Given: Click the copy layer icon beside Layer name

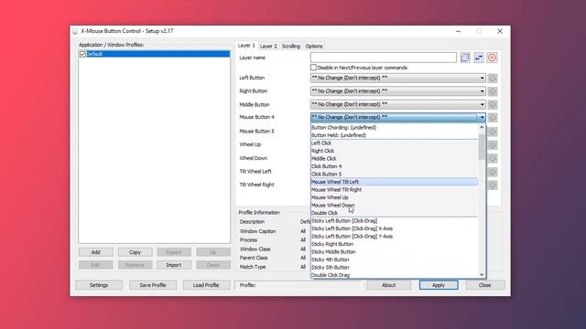Looking at the screenshot, I should coord(465,58).
